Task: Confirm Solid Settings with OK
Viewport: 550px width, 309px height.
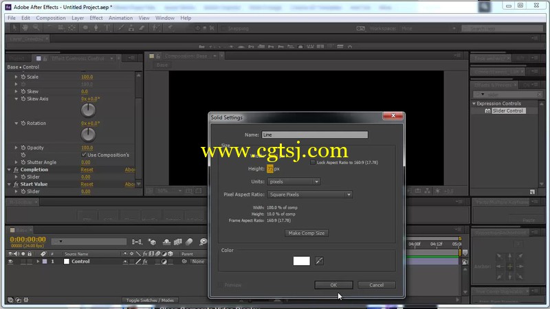Action: (333, 285)
